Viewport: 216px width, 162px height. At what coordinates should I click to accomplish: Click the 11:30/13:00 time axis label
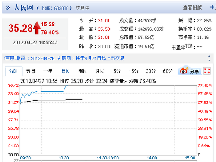(x=108, y=158)
